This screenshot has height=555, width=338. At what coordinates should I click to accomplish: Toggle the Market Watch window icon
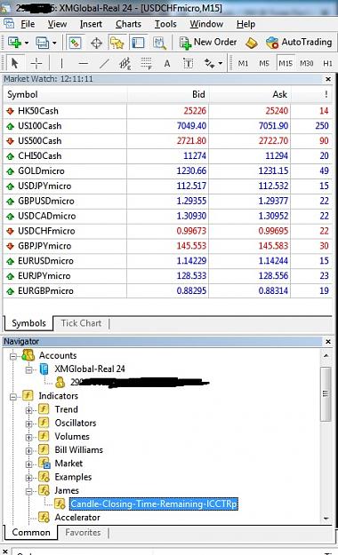click(x=75, y=43)
